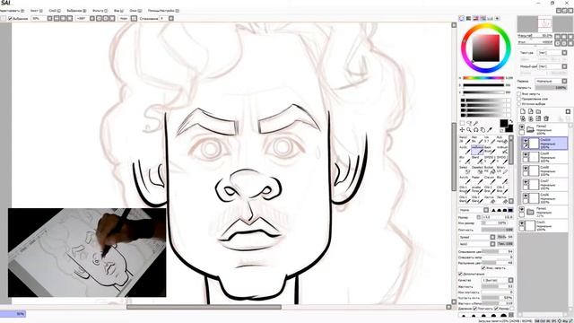The image size is (574, 323).
Task: Toggle the Дополнительно brush settings checkbox
Action: click(460, 274)
